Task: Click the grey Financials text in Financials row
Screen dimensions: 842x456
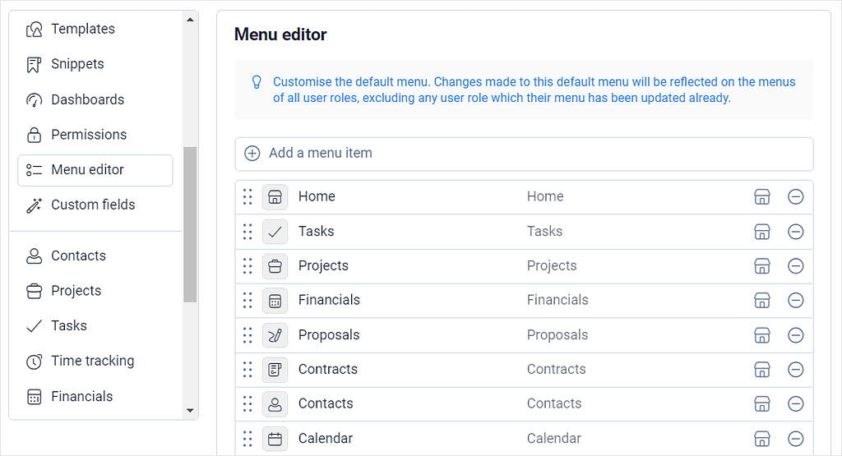Action: (x=557, y=300)
